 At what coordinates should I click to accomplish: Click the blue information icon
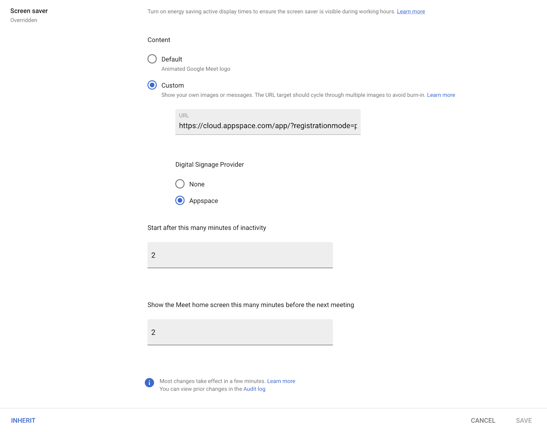click(149, 383)
